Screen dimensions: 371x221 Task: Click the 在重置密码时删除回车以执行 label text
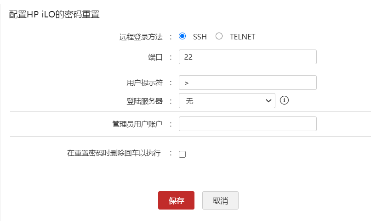click(x=114, y=154)
